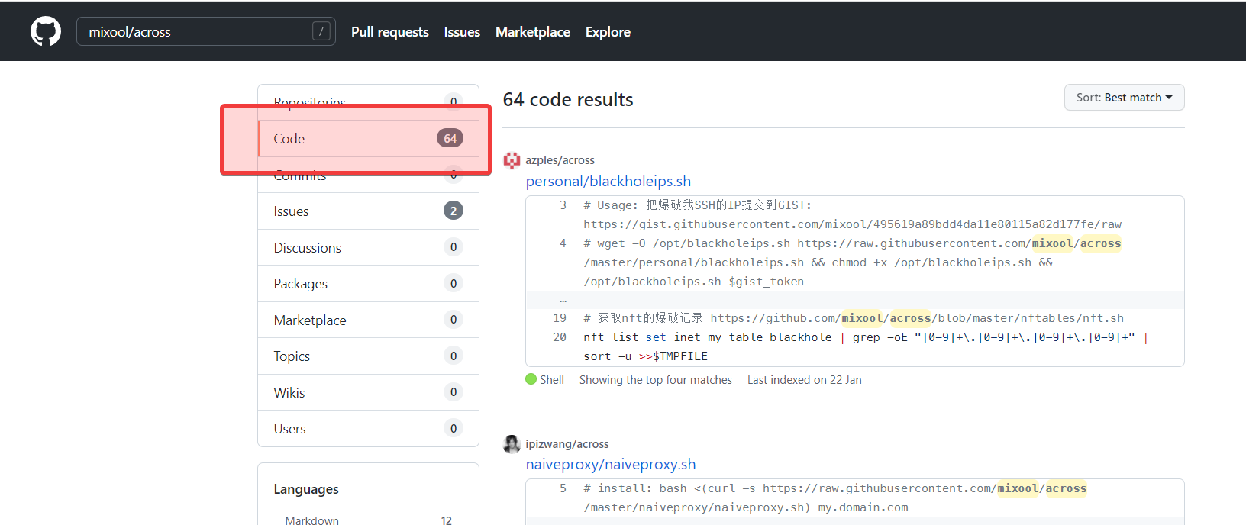Click the 12 count beside Markdown
The height and width of the screenshot is (525, 1246).
(x=447, y=520)
